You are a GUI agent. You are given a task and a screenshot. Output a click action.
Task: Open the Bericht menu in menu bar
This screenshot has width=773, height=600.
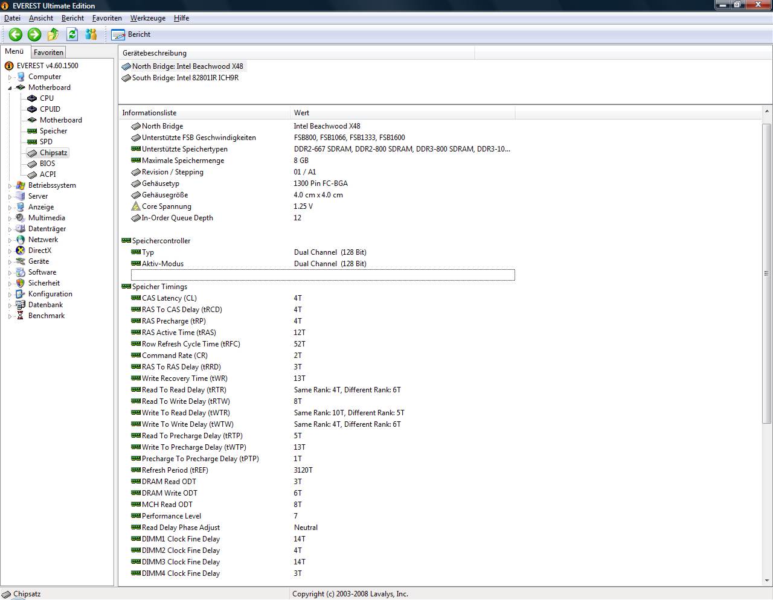[x=72, y=18]
